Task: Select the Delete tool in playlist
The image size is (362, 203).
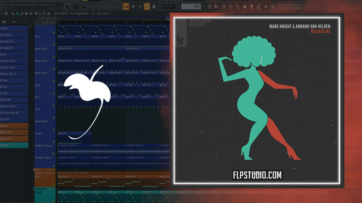Action: point(22,14)
